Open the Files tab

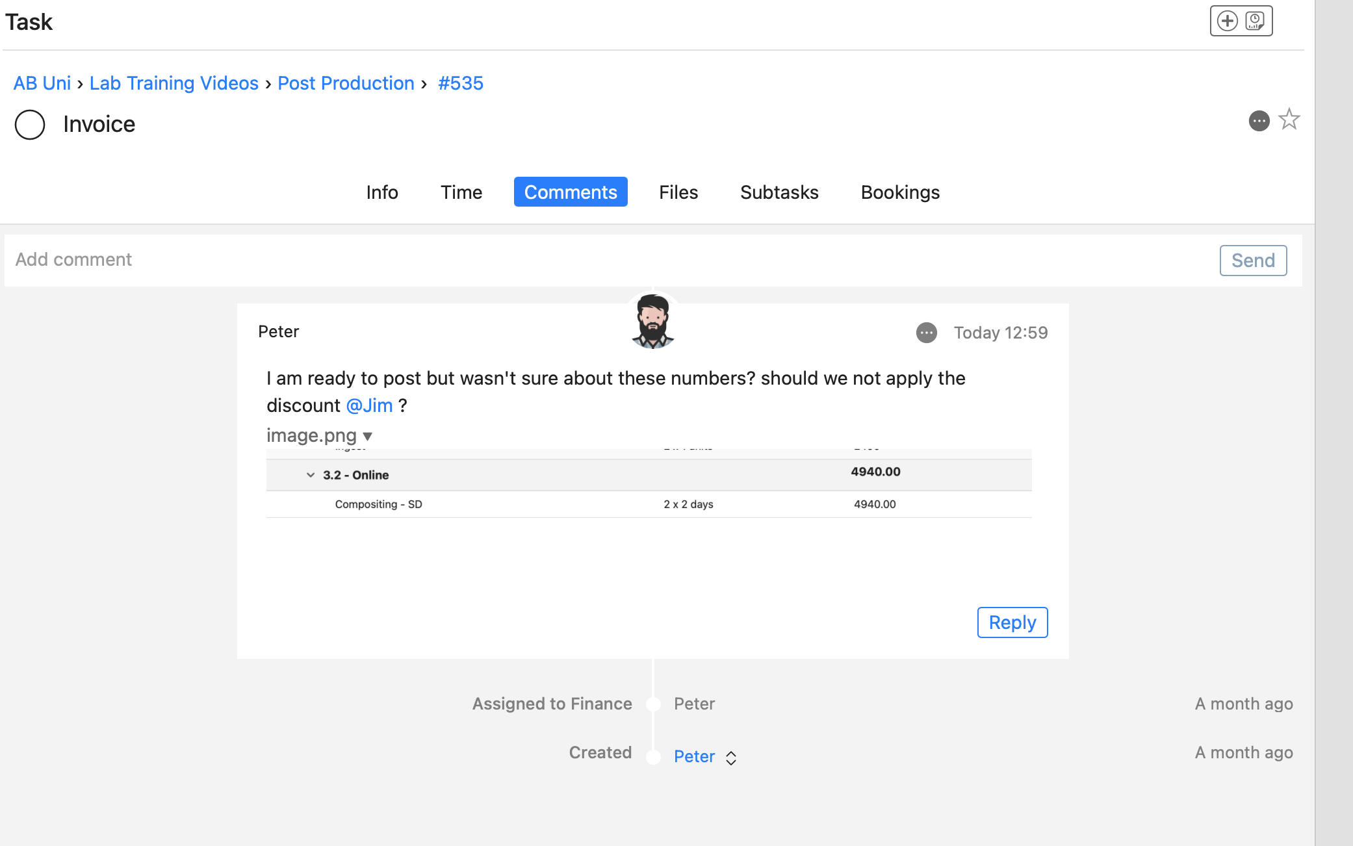pyautogui.click(x=678, y=192)
